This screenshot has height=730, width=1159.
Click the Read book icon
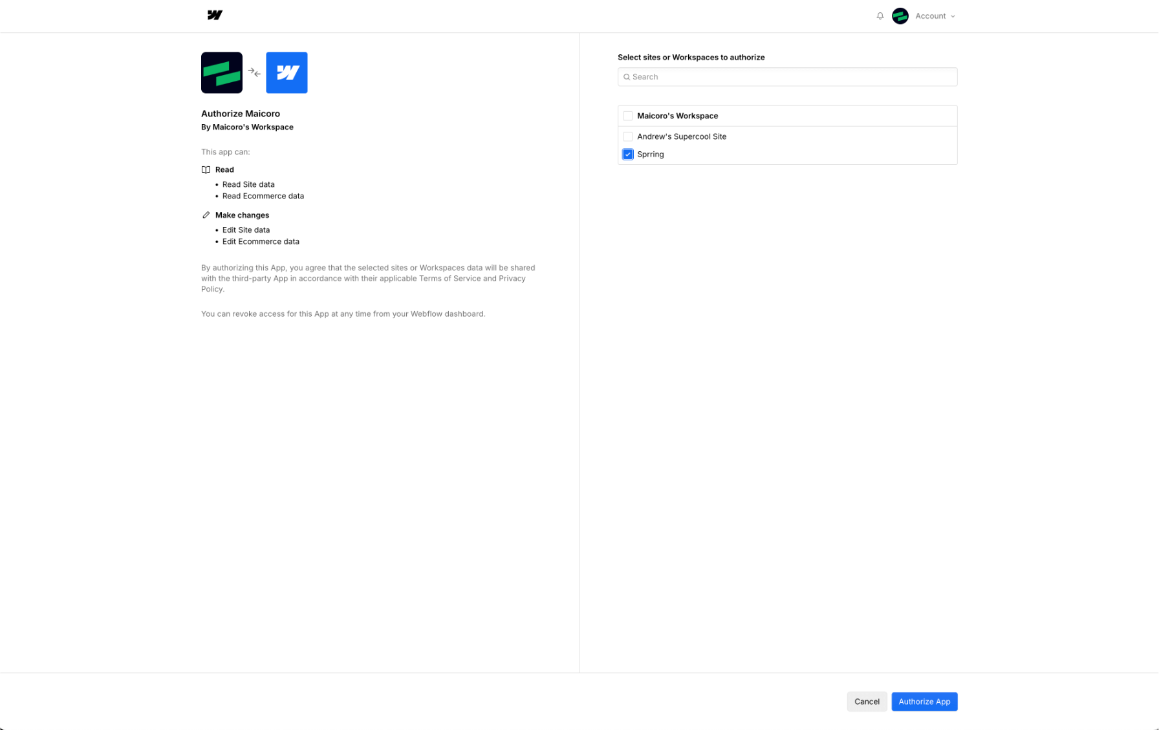206,169
